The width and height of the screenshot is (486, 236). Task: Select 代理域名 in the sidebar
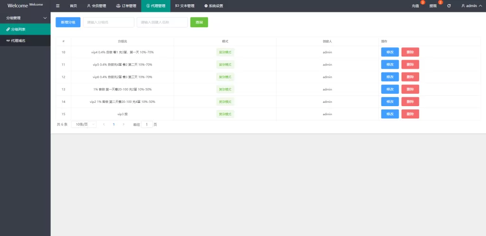pos(18,41)
